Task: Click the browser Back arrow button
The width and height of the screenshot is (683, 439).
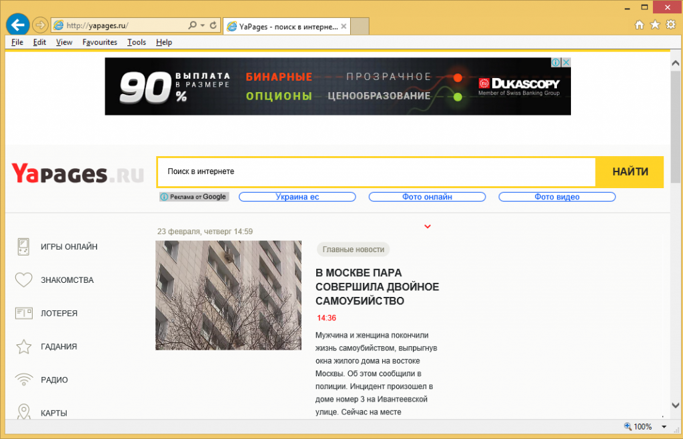Action: pyautogui.click(x=16, y=25)
